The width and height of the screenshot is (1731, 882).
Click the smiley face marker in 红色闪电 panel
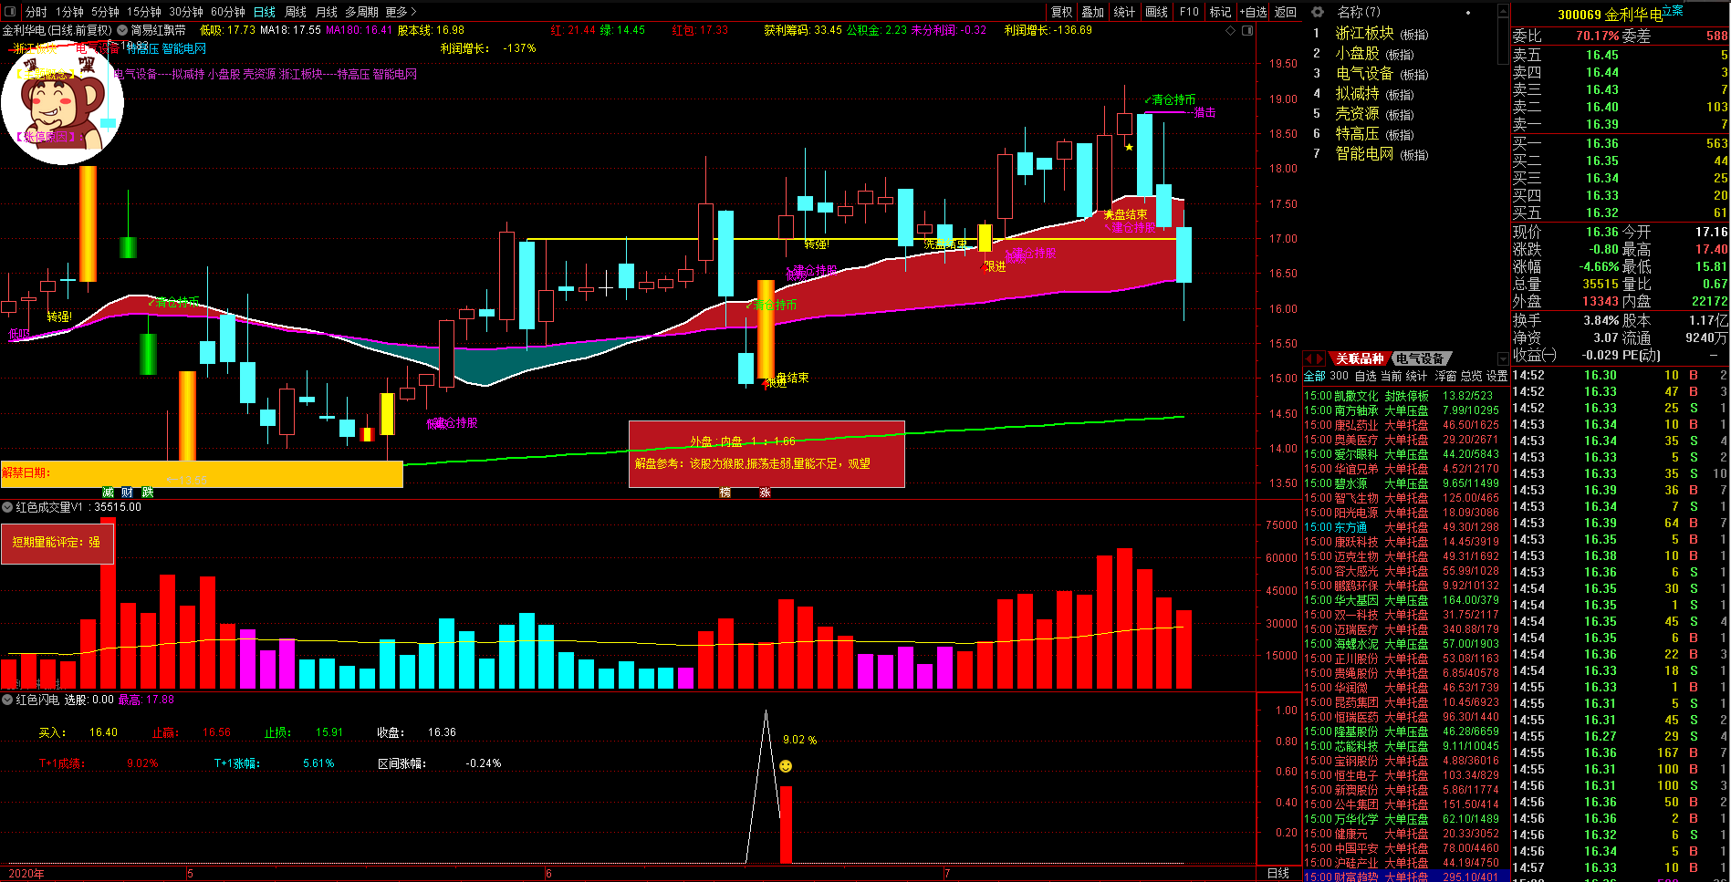786,766
